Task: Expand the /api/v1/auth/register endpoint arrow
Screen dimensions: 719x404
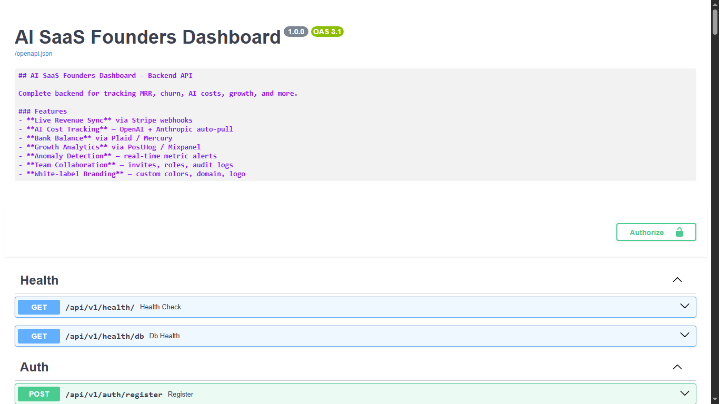Action: click(684, 393)
